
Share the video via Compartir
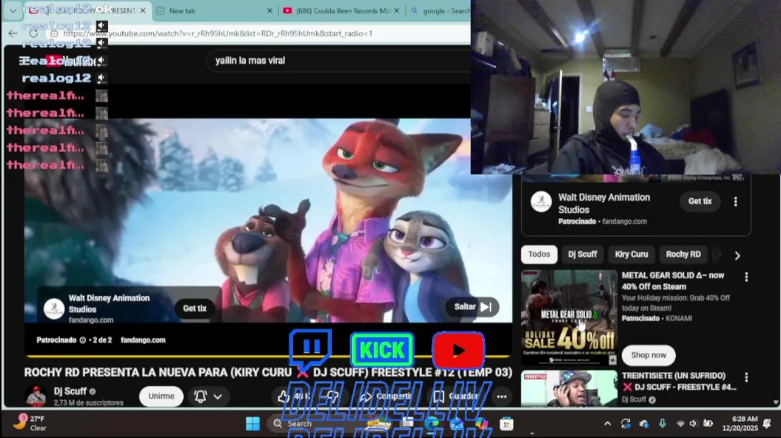pyautogui.click(x=386, y=397)
